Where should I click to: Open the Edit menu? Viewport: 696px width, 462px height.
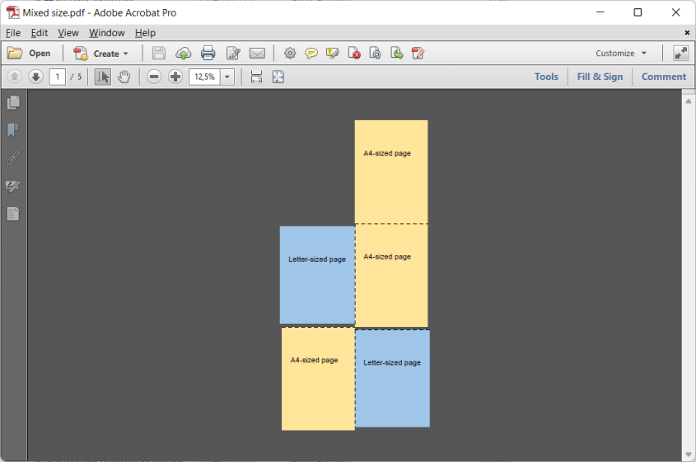(x=40, y=33)
